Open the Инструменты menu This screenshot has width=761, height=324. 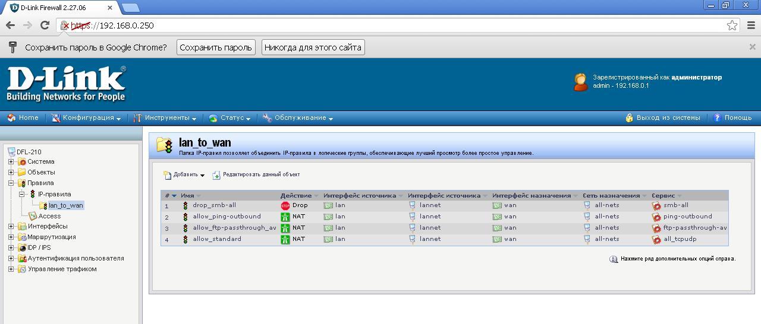[166, 118]
